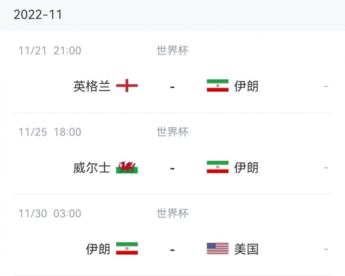Select 伊朗 team name opposite 英格兰
Viewport: 345px width, 276px height.
click(x=246, y=86)
